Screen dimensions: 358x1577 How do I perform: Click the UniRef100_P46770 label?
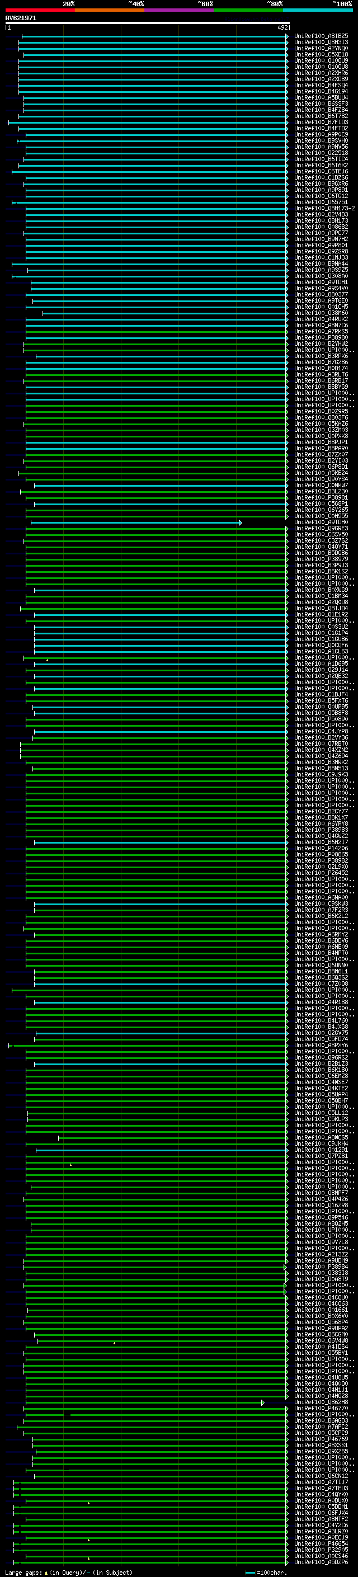[x=321, y=1409]
